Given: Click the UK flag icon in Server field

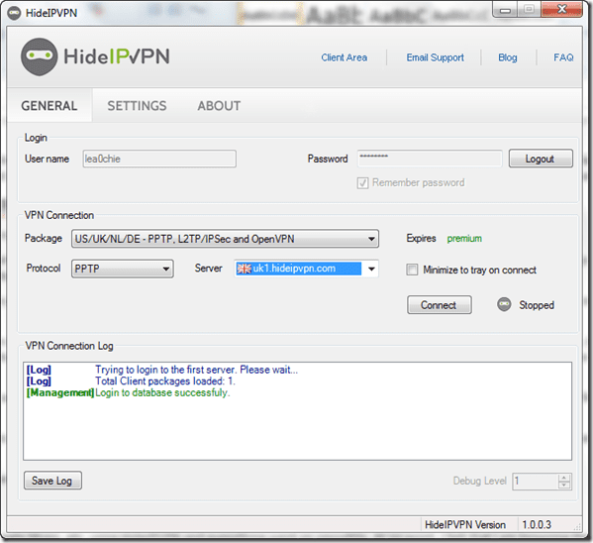Looking at the screenshot, I should (244, 269).
